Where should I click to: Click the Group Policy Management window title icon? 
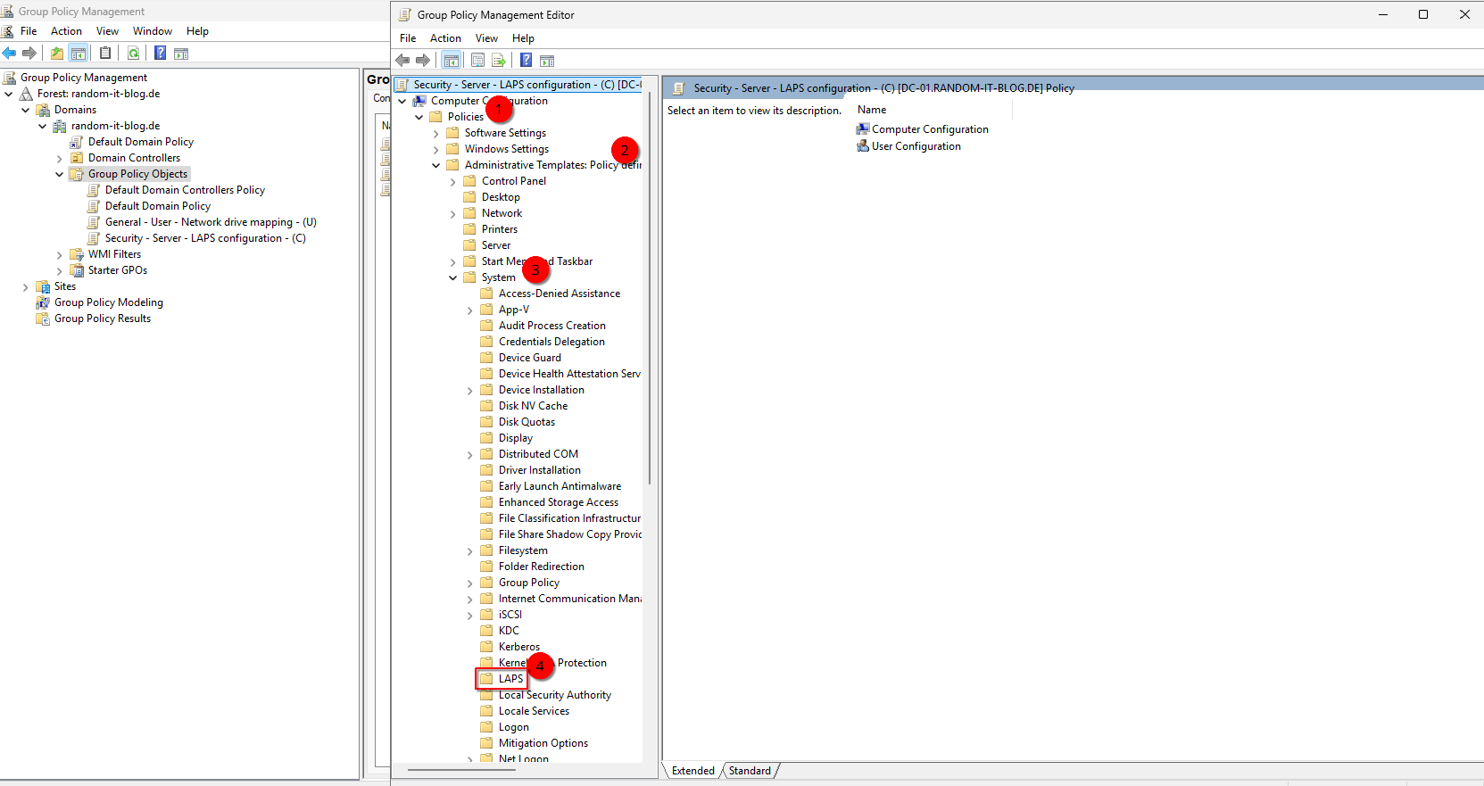(x=7, y=12)
